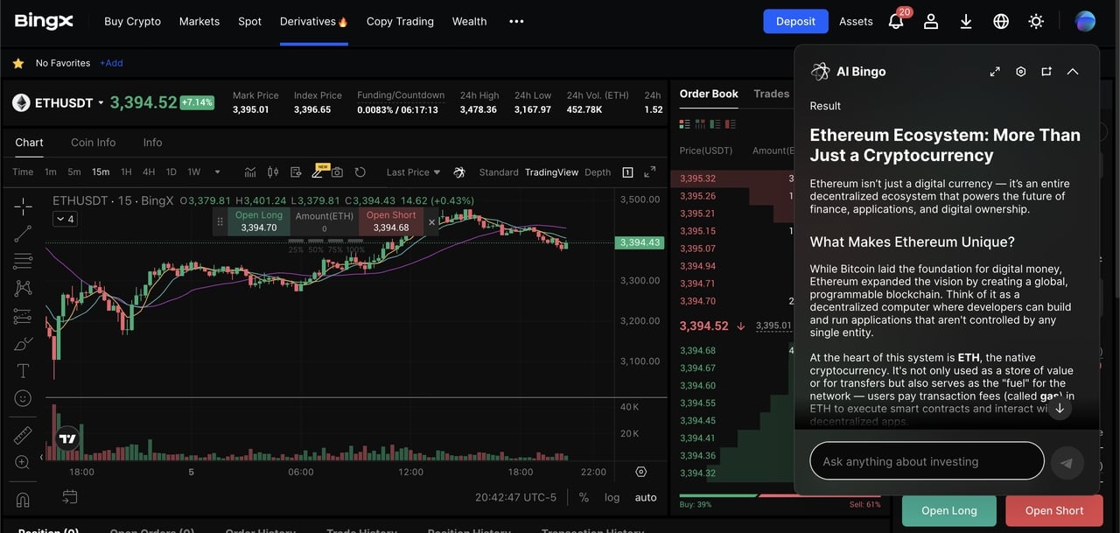The image size is (1120, 533).
Task: Send message in AI Bingo chat
Action: [x=1067, y=462]
